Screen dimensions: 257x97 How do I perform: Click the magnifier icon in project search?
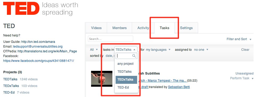point(134,56)
